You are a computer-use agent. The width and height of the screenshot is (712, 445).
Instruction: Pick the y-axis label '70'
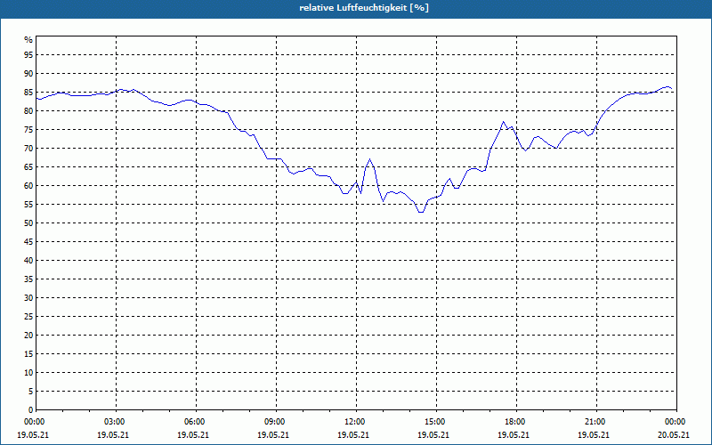pyautogui.click(x=28, y=149)
